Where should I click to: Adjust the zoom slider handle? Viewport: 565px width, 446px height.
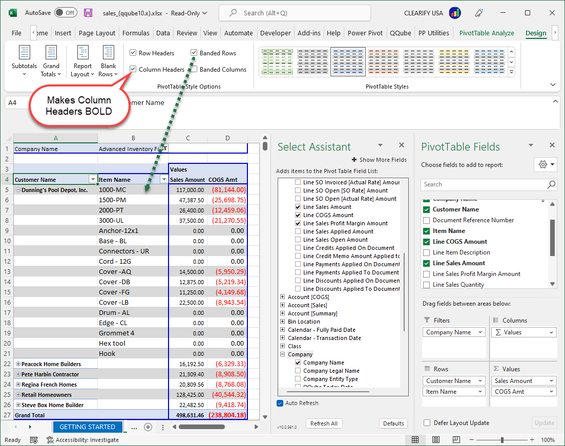[x=502, y=439]
